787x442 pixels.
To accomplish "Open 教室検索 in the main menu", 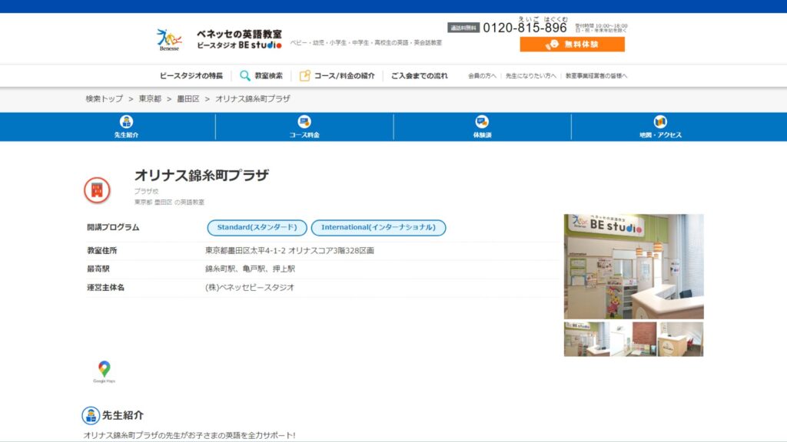I will click(x=268, y=76).
